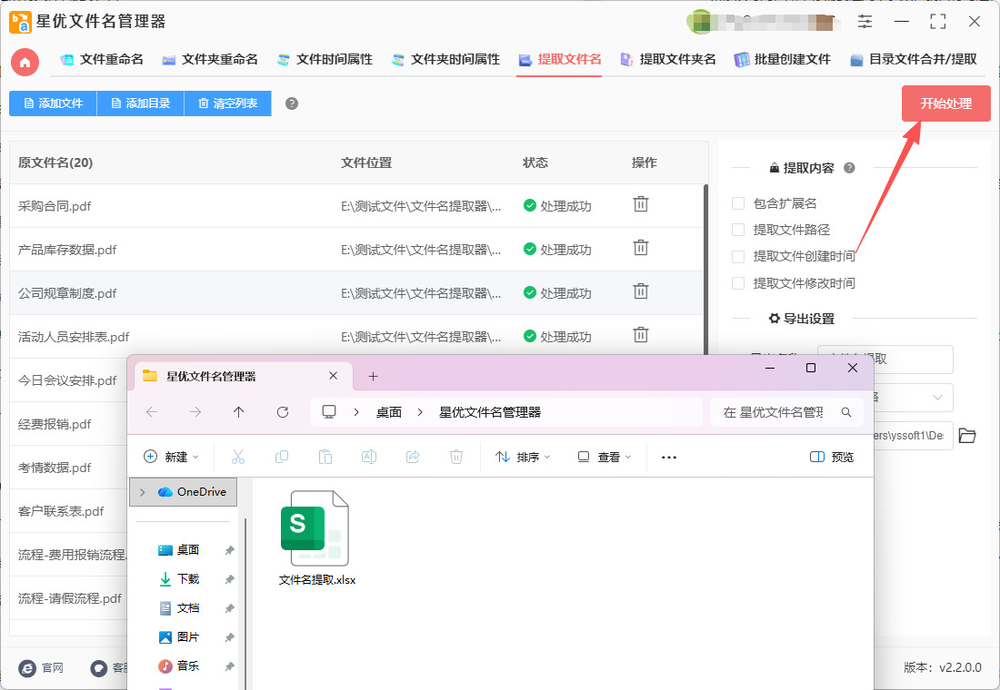Screen dimensions: 1000x690
Task: Click trash icon for 公司规章制度.pdf row
Action: tap(641, 292)
